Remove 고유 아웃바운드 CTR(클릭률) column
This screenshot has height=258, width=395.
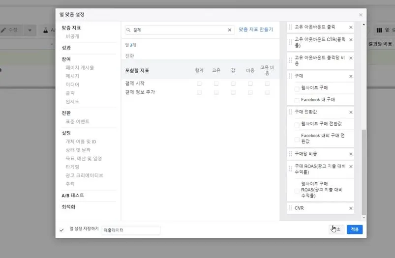coord(351,40)
